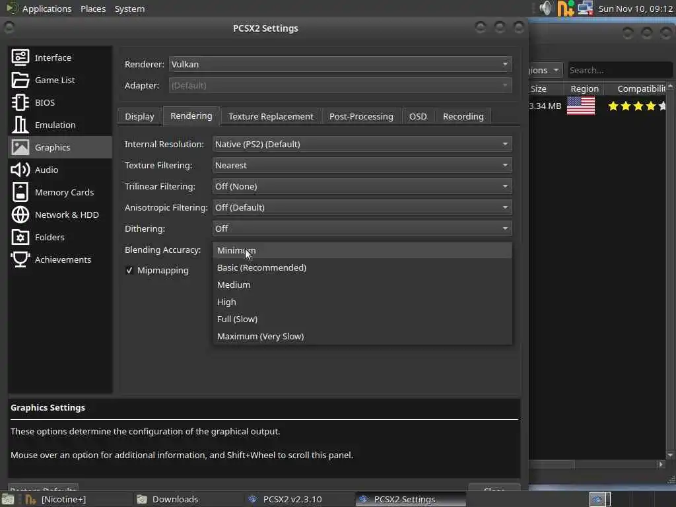Open the Achievements trophy icon

[20, 259]
